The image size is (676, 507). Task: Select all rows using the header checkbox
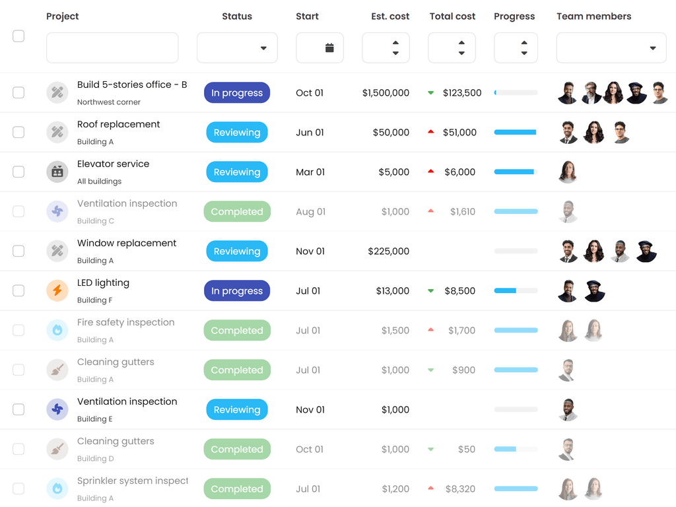point(18,36)
